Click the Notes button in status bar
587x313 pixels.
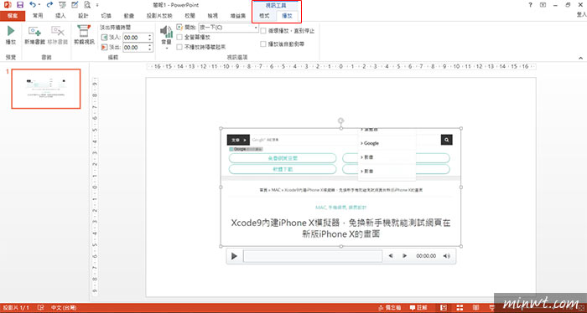(390, 308)
